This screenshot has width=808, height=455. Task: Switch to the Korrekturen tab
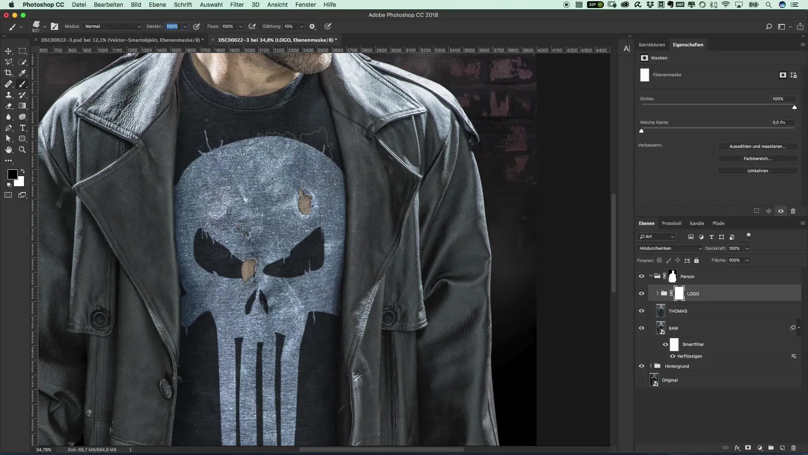[x=652, y=45]
